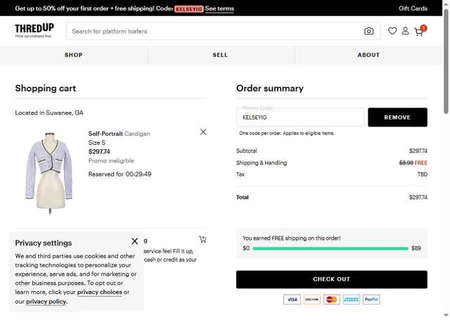Screen dimensions: 450x320
Task: Go to Gift Cards
Action: 413,8
